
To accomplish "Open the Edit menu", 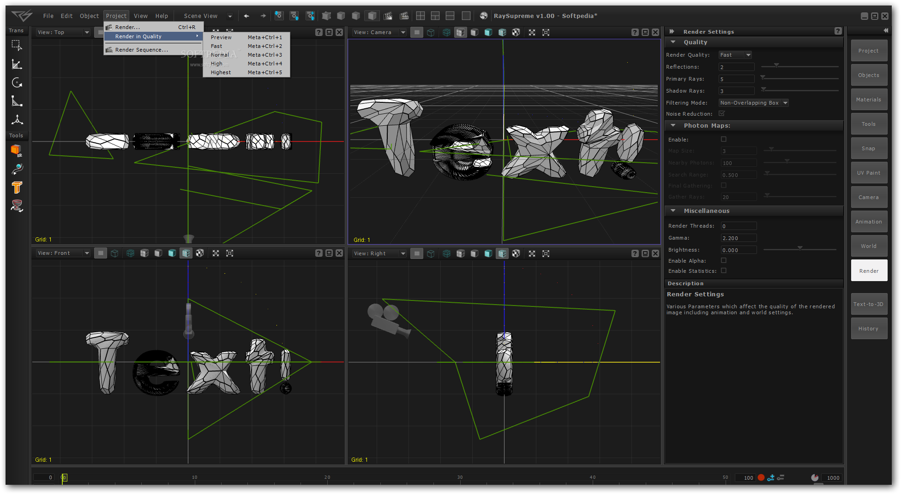I will pos(66,16).
